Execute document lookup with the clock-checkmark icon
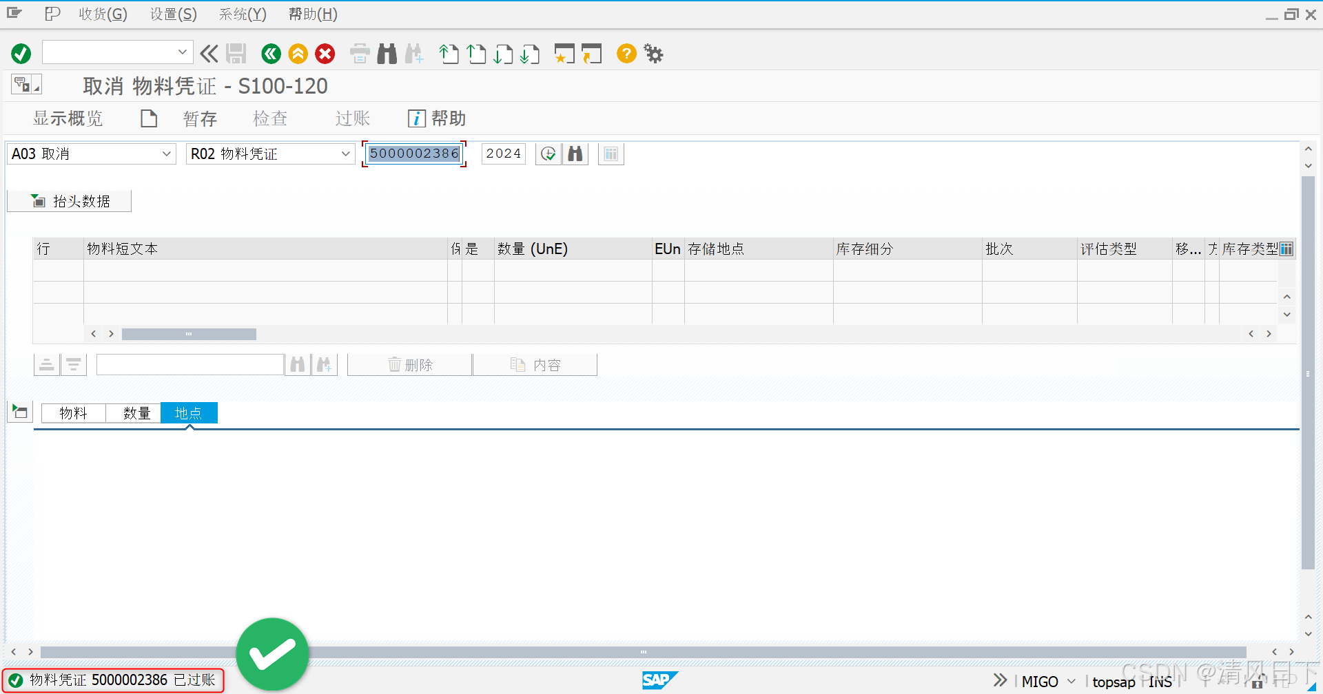The width and height of the screenshot is (1323, 694). pos(548,154)
